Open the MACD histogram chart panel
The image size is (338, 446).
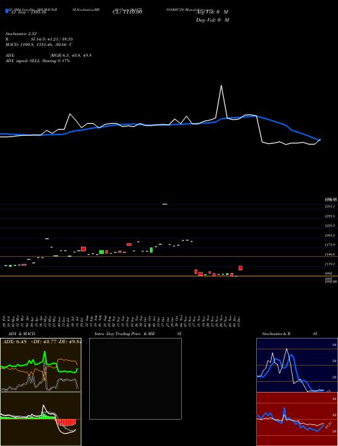(41, 419)
